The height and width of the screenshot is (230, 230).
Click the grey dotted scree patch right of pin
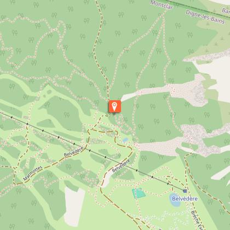[190, 89]
